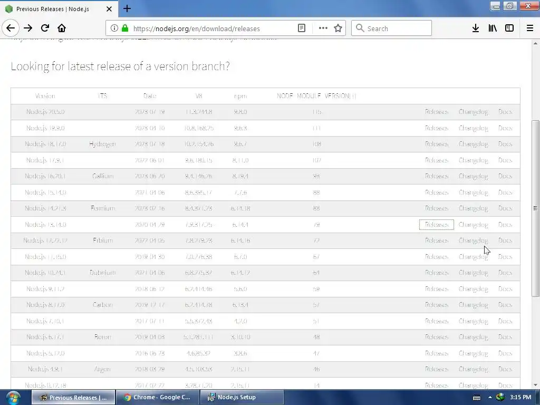Show site information via the i icon
The image size is (540, 405).
(x=114, y=28)
